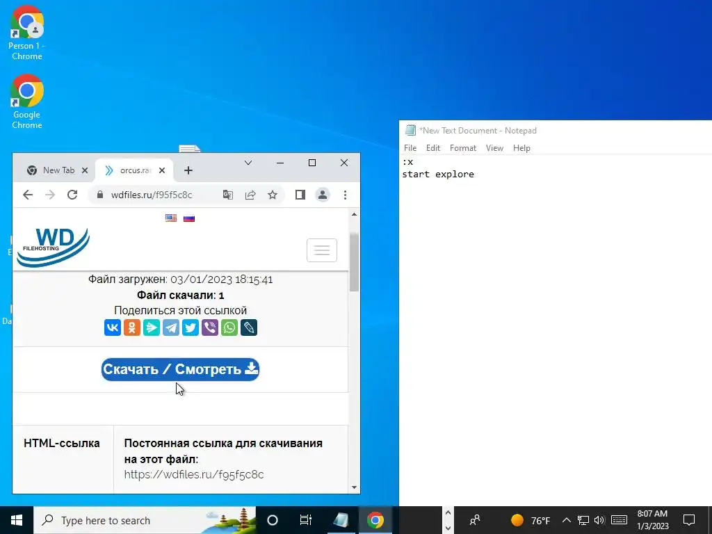The width and height of the screenshot is (712, 534).
Task: Switch site language with the US flag
Action: coord(171,218)
